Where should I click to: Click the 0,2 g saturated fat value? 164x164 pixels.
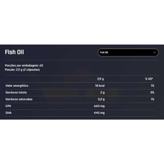coord(101,99)
